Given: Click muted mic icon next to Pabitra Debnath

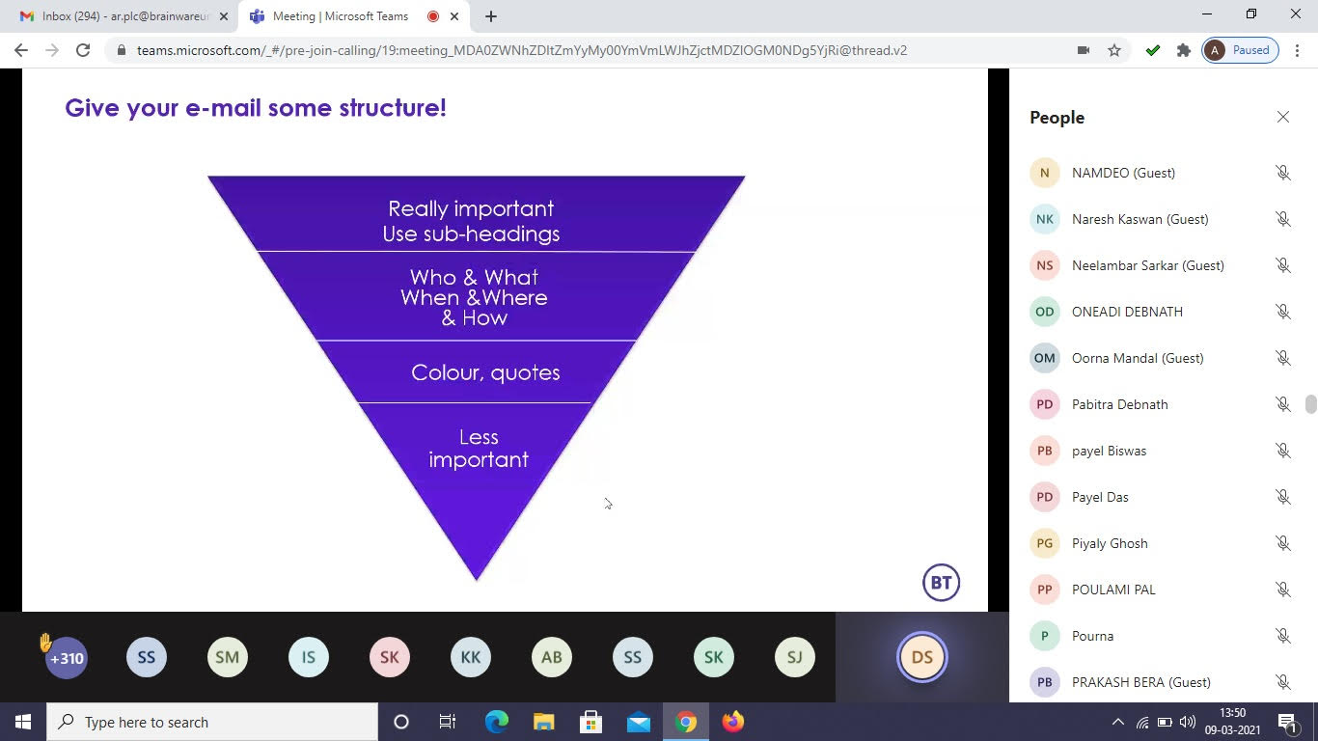Looking at the screenshot, I should point(1282,404).
